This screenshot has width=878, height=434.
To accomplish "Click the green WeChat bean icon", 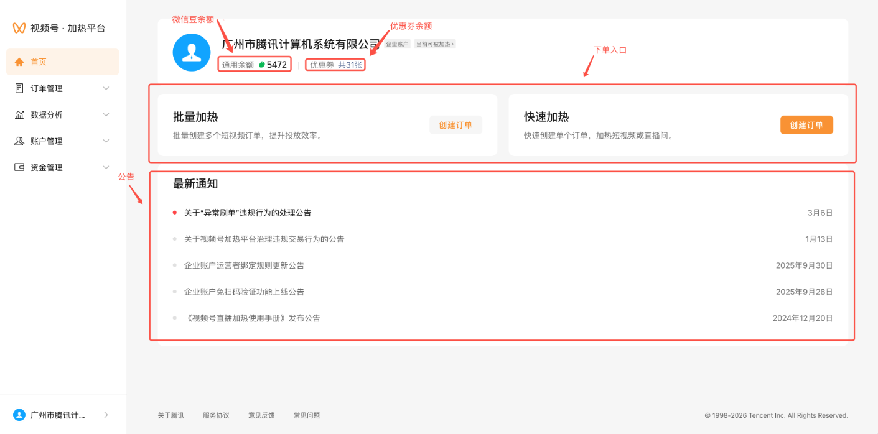I will [x=262, y=65].
